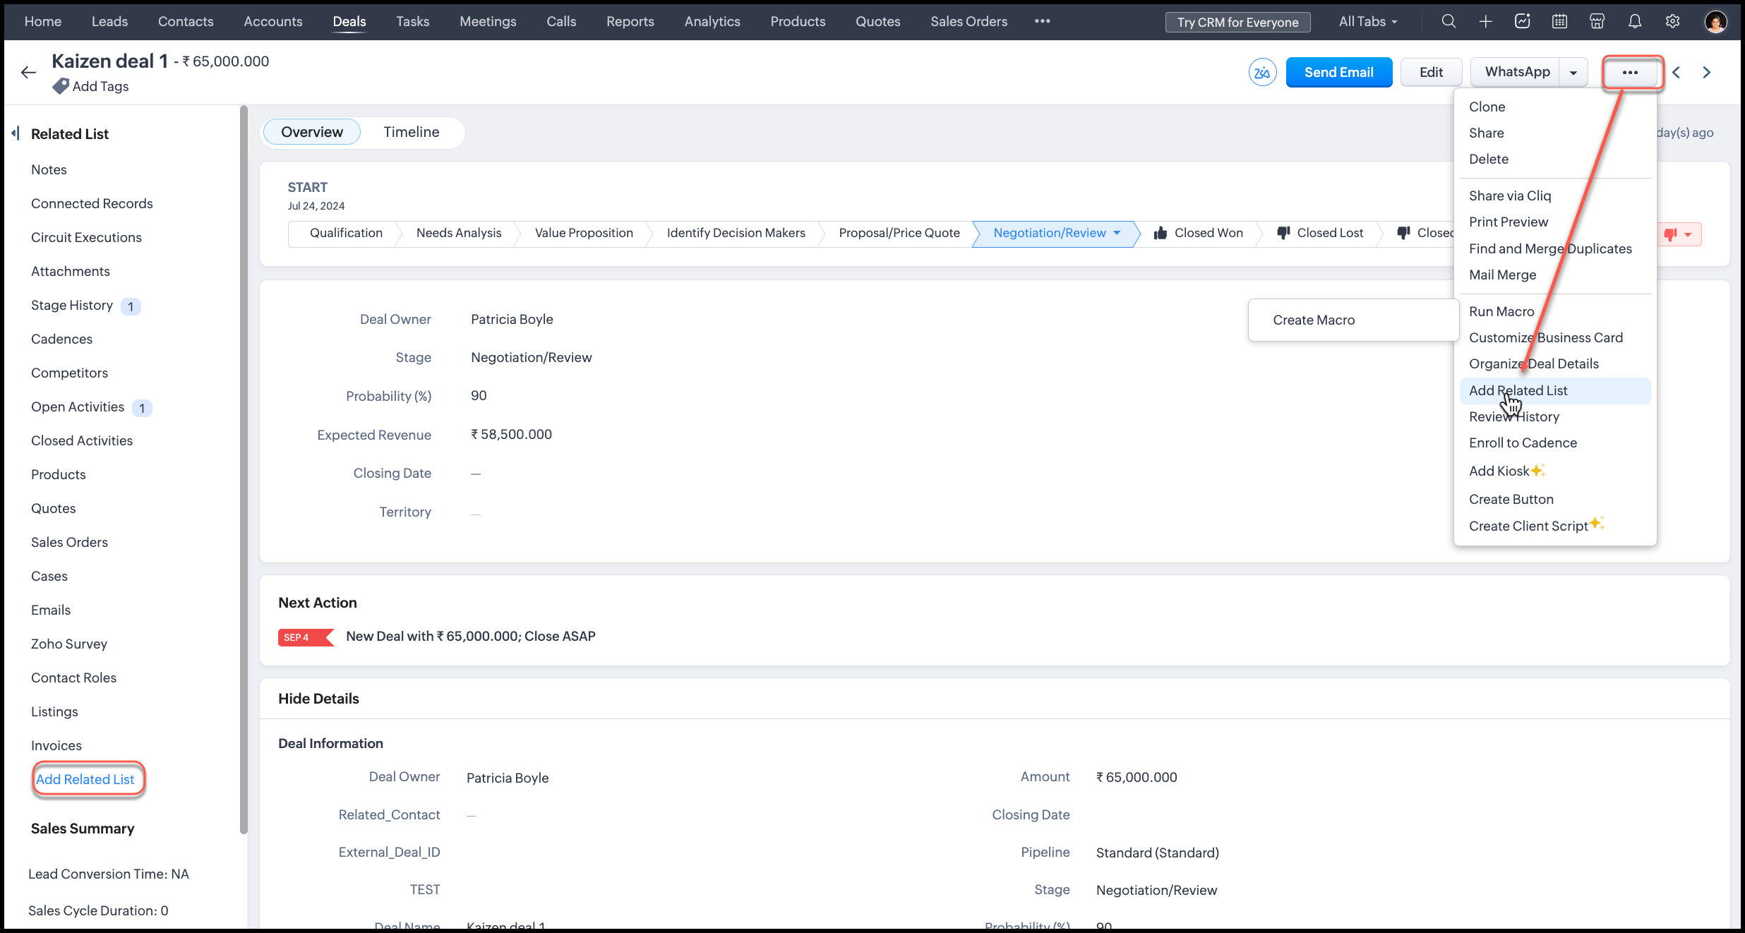Click the Zia assistant icon

(1262, 72)
